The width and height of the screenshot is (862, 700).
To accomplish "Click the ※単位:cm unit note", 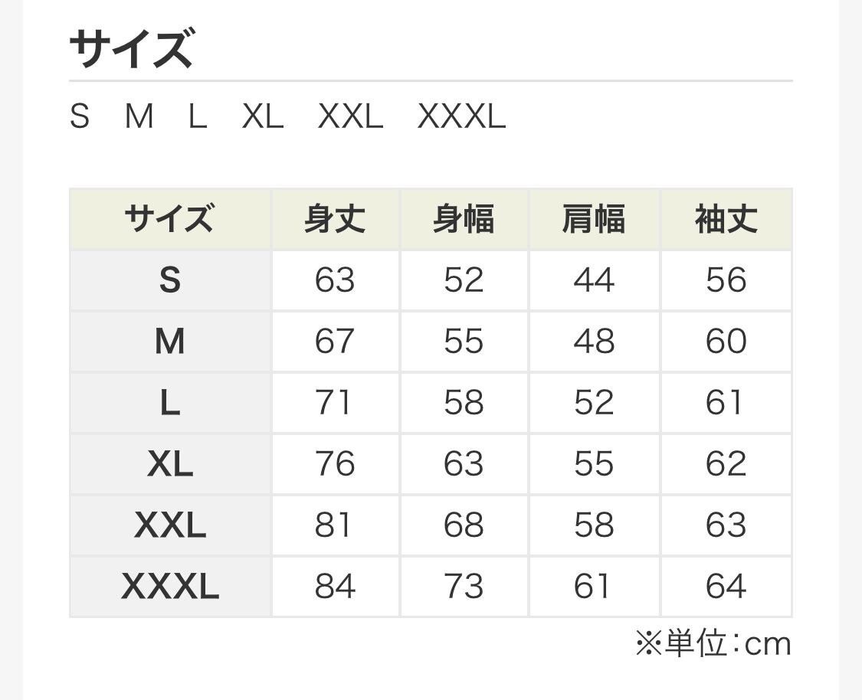I will click(713, 644).
